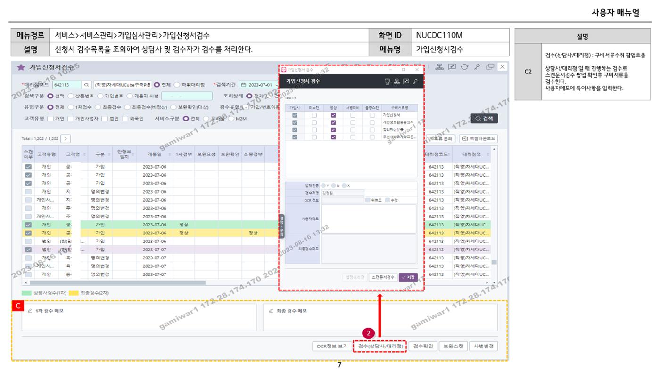660x371 pixels.
Task: Click the horizontal scrollbar under the grid
Action: [x=118, y=282]
